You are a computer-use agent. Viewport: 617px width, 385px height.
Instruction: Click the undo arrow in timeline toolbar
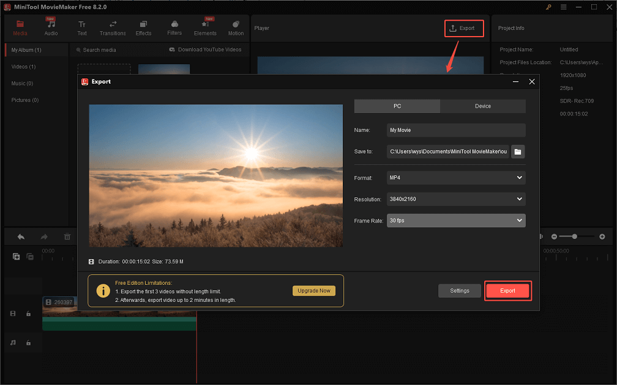tap(21, 237)
